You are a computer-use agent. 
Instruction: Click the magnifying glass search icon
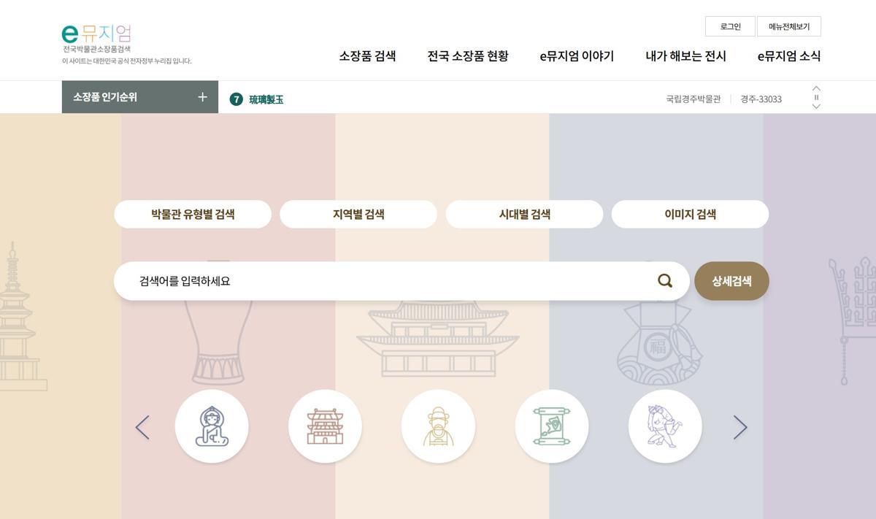click(x=664, y=281)
